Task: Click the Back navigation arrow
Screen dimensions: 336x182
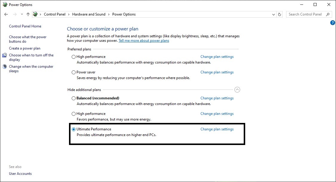Action: (6, 14)
